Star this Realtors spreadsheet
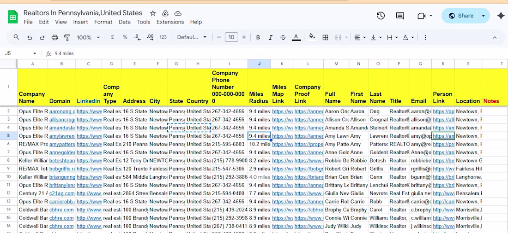Viewport: 508px width, 233px height. (x=153, y=13)
